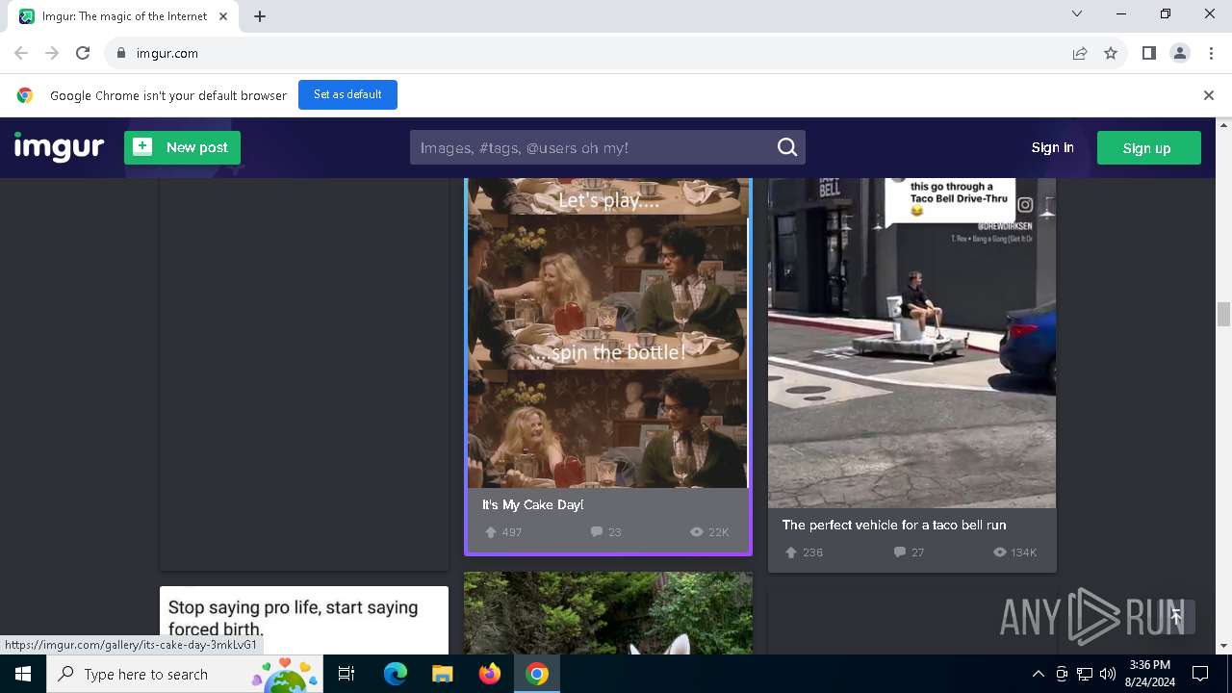Click Set as default button
The width and height of the screenshot is (1232, 693).
point(347,94)
